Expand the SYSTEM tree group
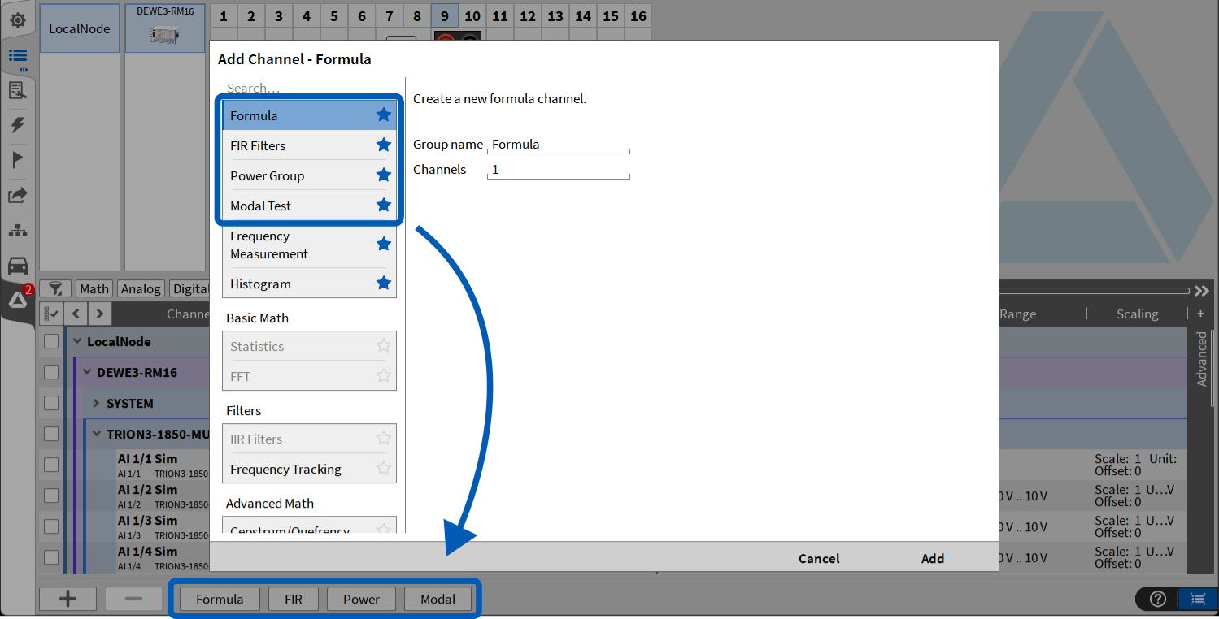The image size is (1219, 619). coord(96,404)
